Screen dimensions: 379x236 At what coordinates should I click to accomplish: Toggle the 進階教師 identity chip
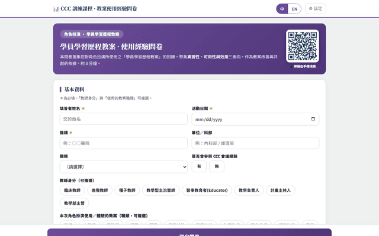click(99, 190)
